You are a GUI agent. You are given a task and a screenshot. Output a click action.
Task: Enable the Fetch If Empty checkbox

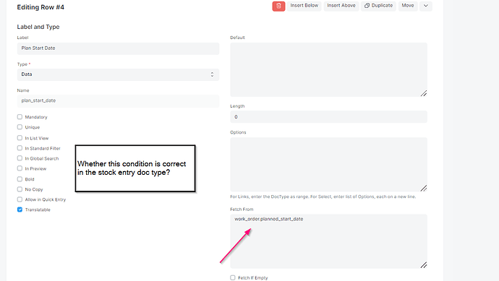[x=233, y=277]
